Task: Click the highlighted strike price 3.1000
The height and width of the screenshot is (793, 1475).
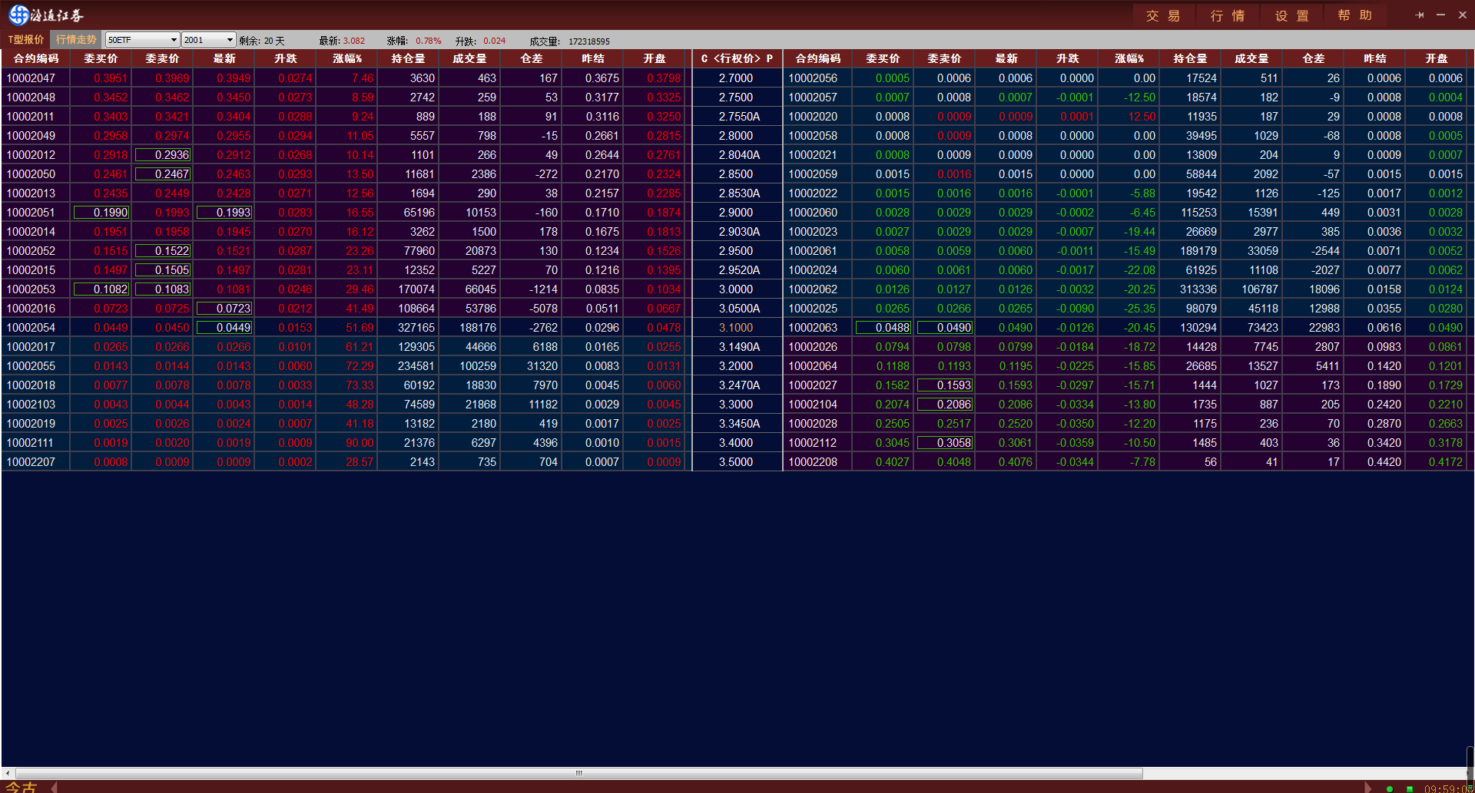Action: point(736,328)
